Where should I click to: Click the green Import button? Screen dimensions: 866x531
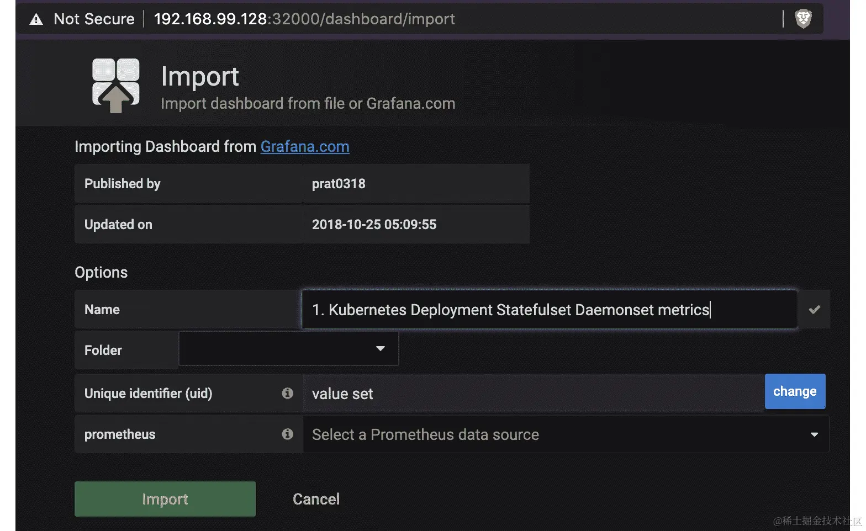(165, 499)
